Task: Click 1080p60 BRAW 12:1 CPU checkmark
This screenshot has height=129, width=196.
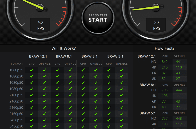Action: [x=32, y=89]
